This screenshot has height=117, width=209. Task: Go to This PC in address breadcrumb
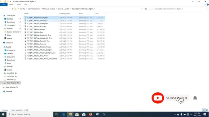pyautogui.click(x=22, y=9)
